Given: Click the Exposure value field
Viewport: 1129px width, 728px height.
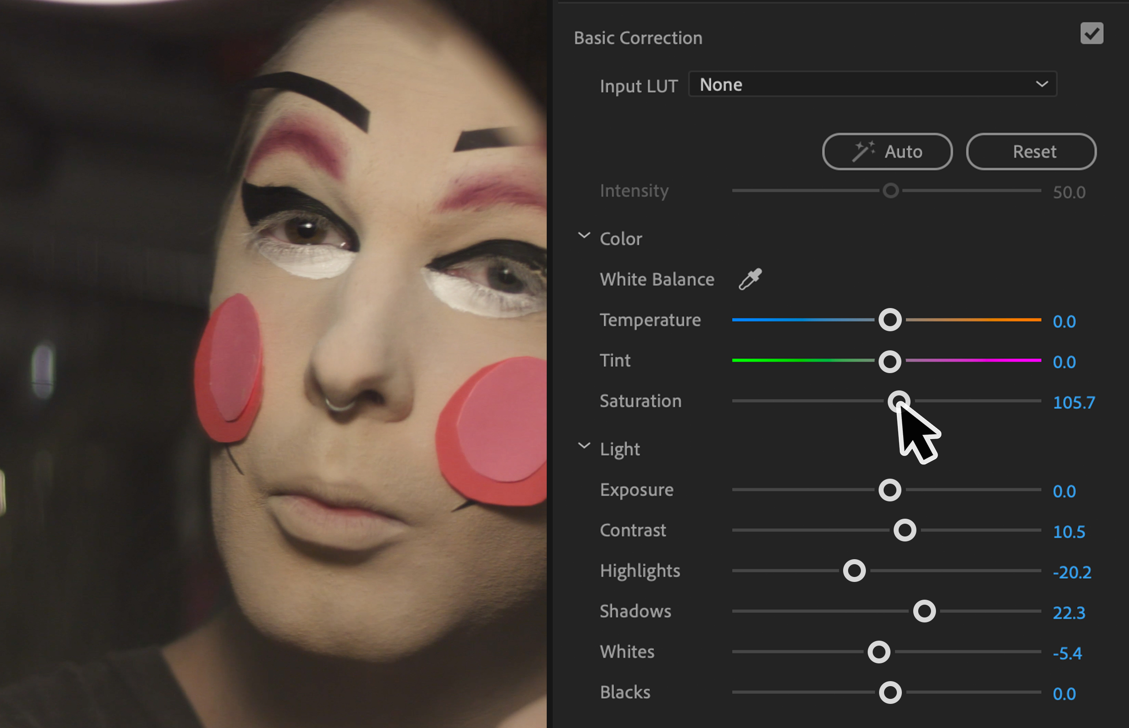Looking at the screenshot, I should pyautogui.click(x=1064, y=492).
